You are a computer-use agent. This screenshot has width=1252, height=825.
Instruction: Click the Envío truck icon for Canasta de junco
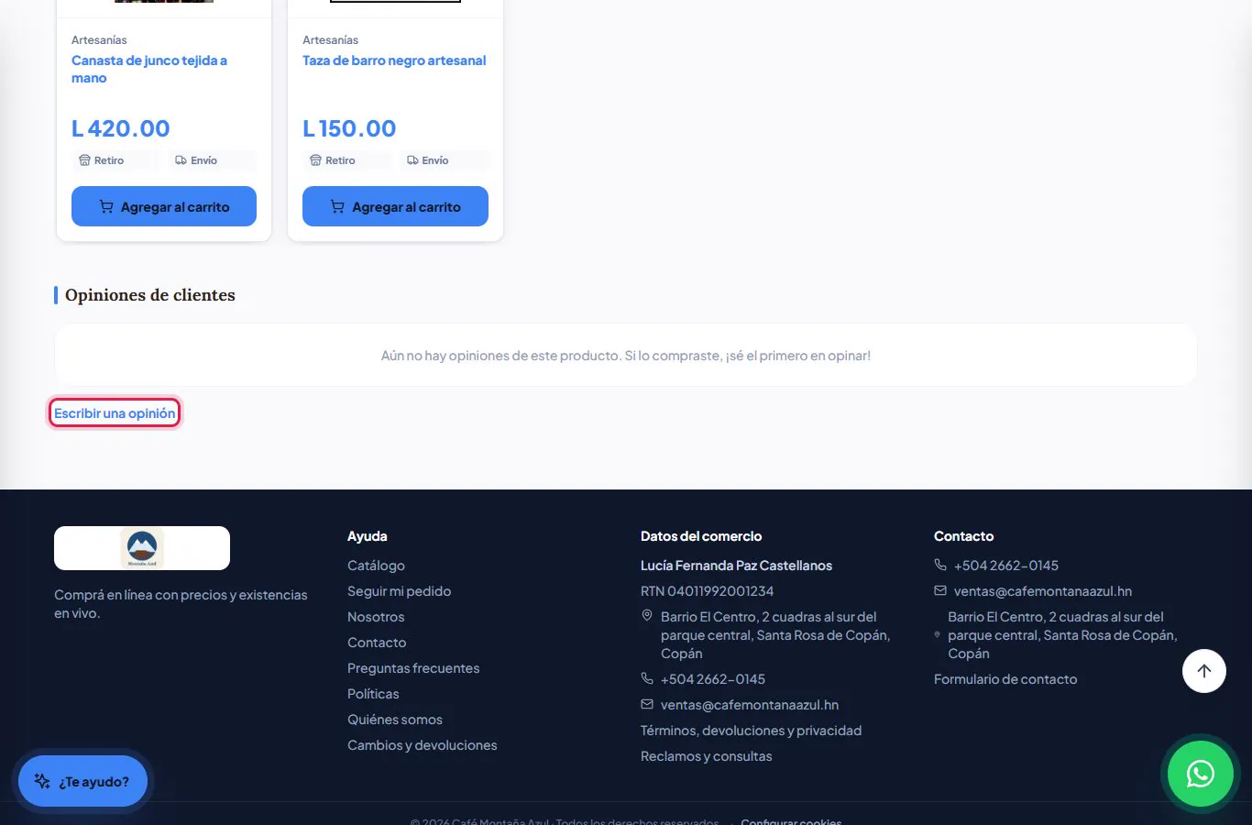181,160
